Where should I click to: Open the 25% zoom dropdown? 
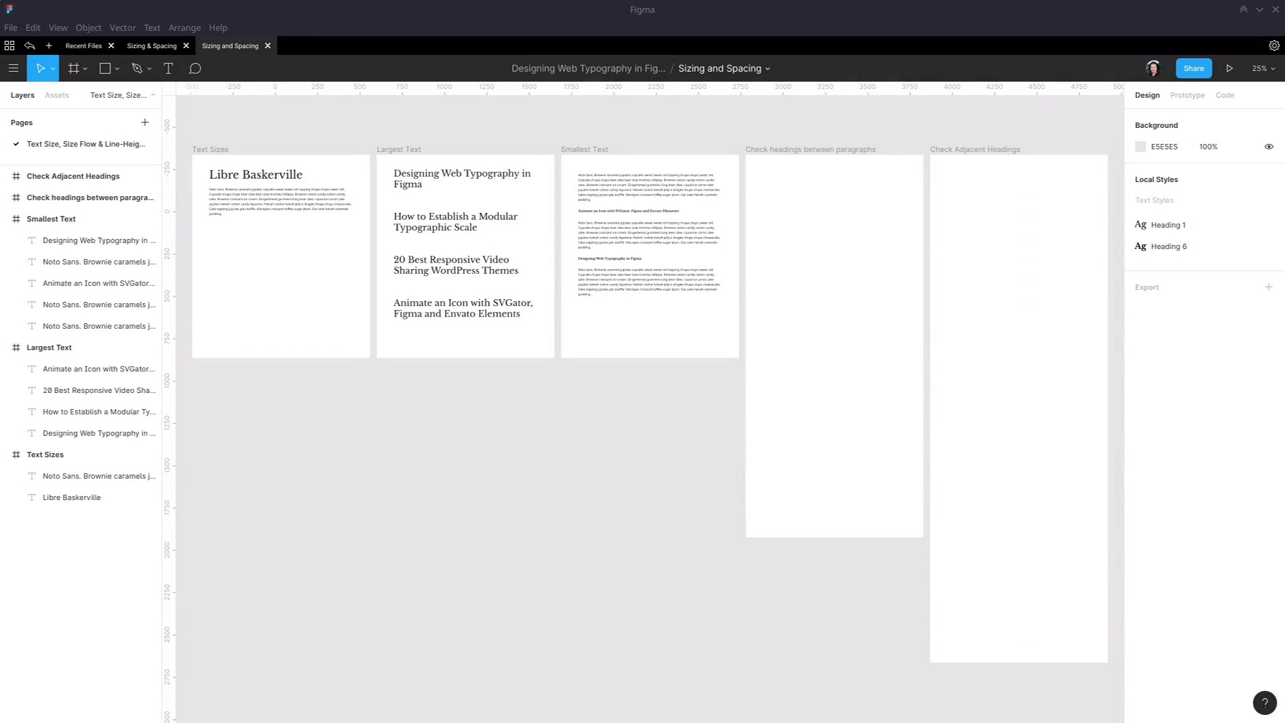[x=1264, y=68]
